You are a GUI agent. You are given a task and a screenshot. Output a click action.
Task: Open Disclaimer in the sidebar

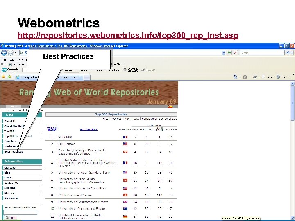(11, 198)
